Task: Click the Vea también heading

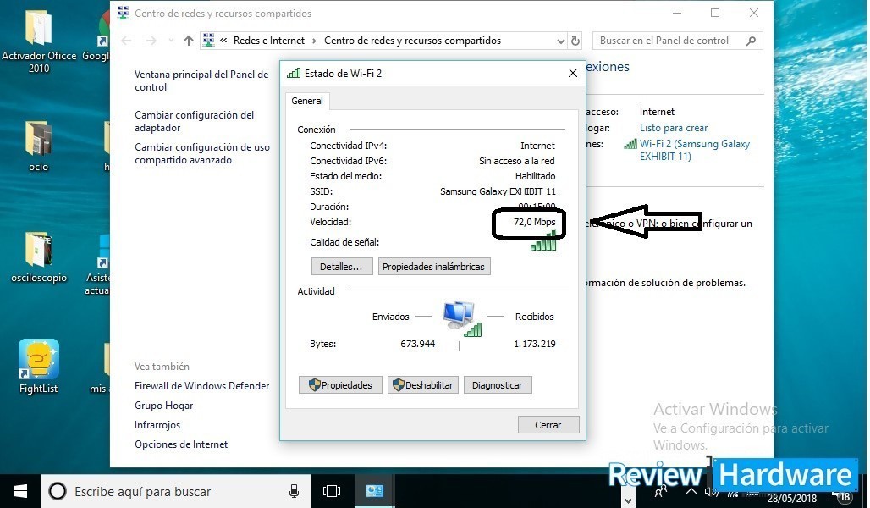Action: [x=162, y=367]
